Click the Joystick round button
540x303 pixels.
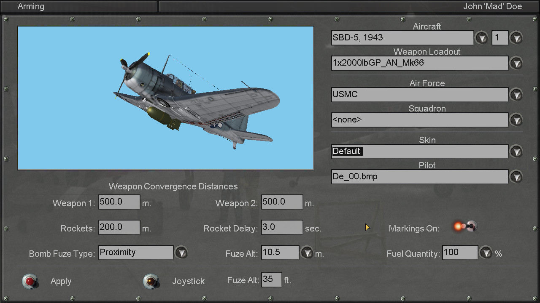click(151, 281)
